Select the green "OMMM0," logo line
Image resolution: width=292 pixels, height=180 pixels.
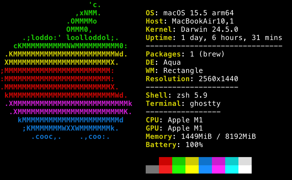[79, 29]
